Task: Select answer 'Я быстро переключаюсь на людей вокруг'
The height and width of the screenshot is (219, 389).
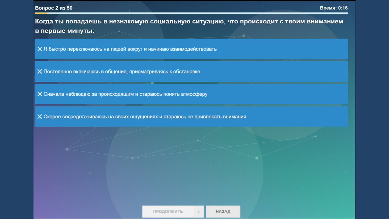Action: coord(191,49)
